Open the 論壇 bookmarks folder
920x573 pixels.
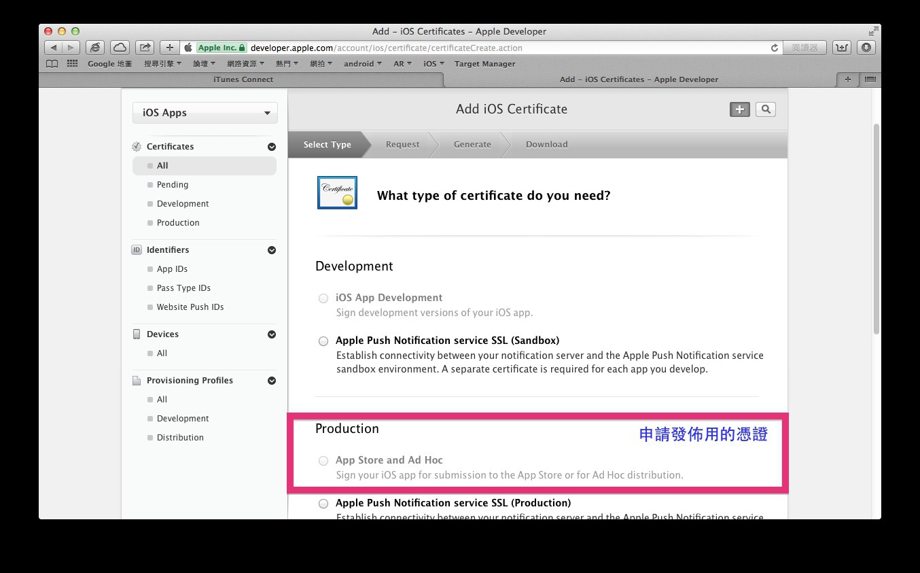pyautogui.click(x=204, y=64)
